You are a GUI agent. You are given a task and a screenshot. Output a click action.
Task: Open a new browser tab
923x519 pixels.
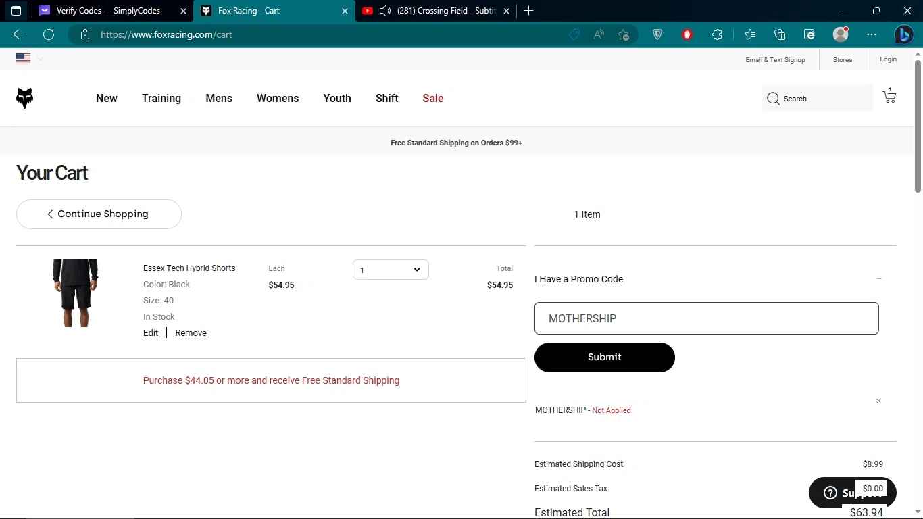529,11
